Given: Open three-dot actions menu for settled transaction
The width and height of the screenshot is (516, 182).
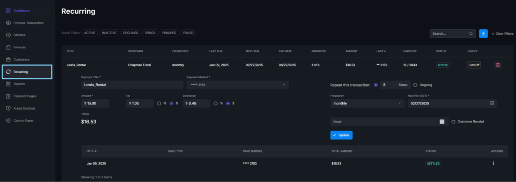Looking at the screenshot, I should click(493, 163).
